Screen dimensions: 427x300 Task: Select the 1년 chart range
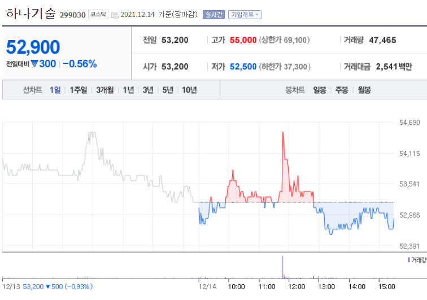click(128, 90)
